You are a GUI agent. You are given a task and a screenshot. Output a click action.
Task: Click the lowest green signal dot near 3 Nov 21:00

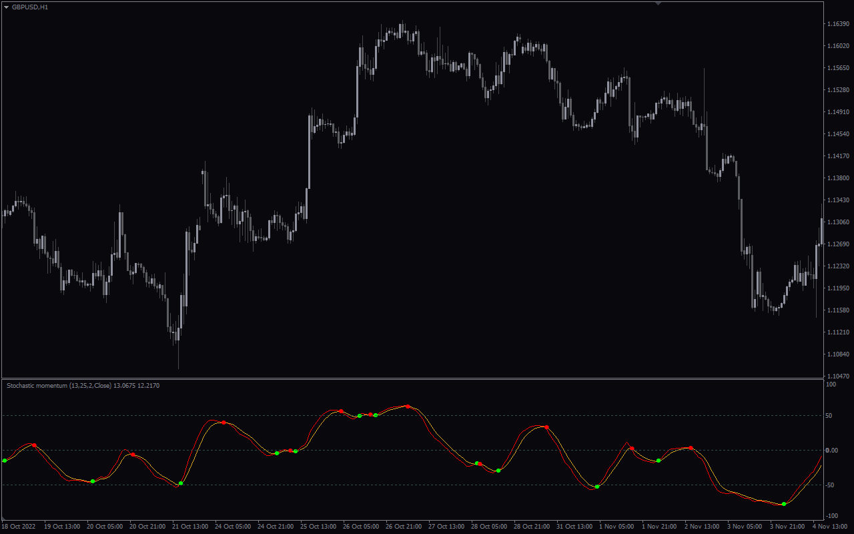[784, 504]
